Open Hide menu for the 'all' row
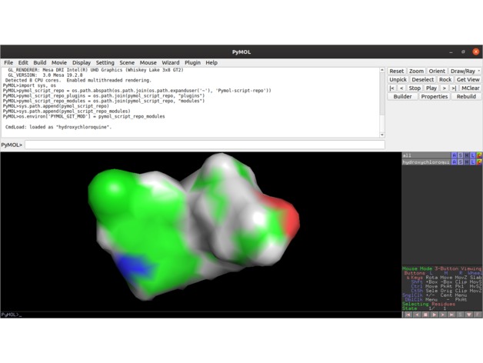483x363 pixels. [467, 155]
